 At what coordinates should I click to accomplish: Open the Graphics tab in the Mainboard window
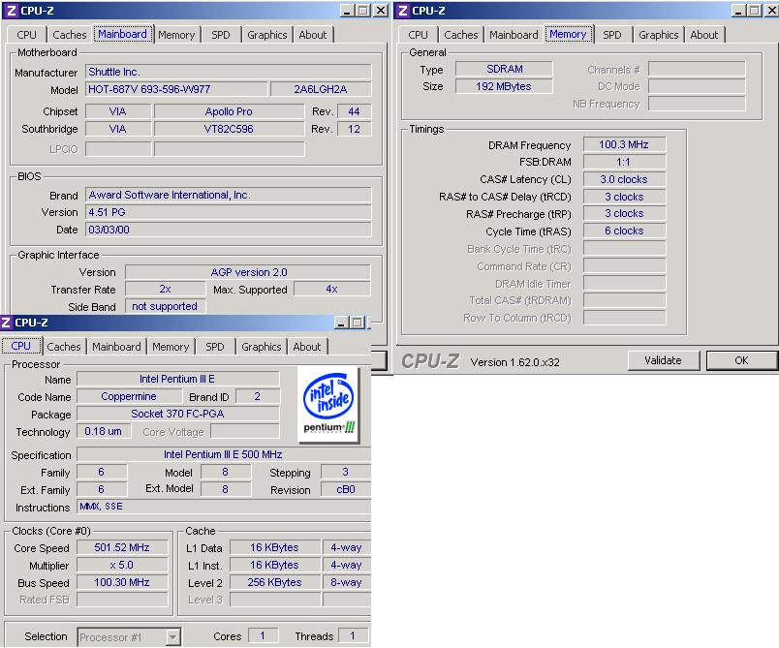(266, 35)
